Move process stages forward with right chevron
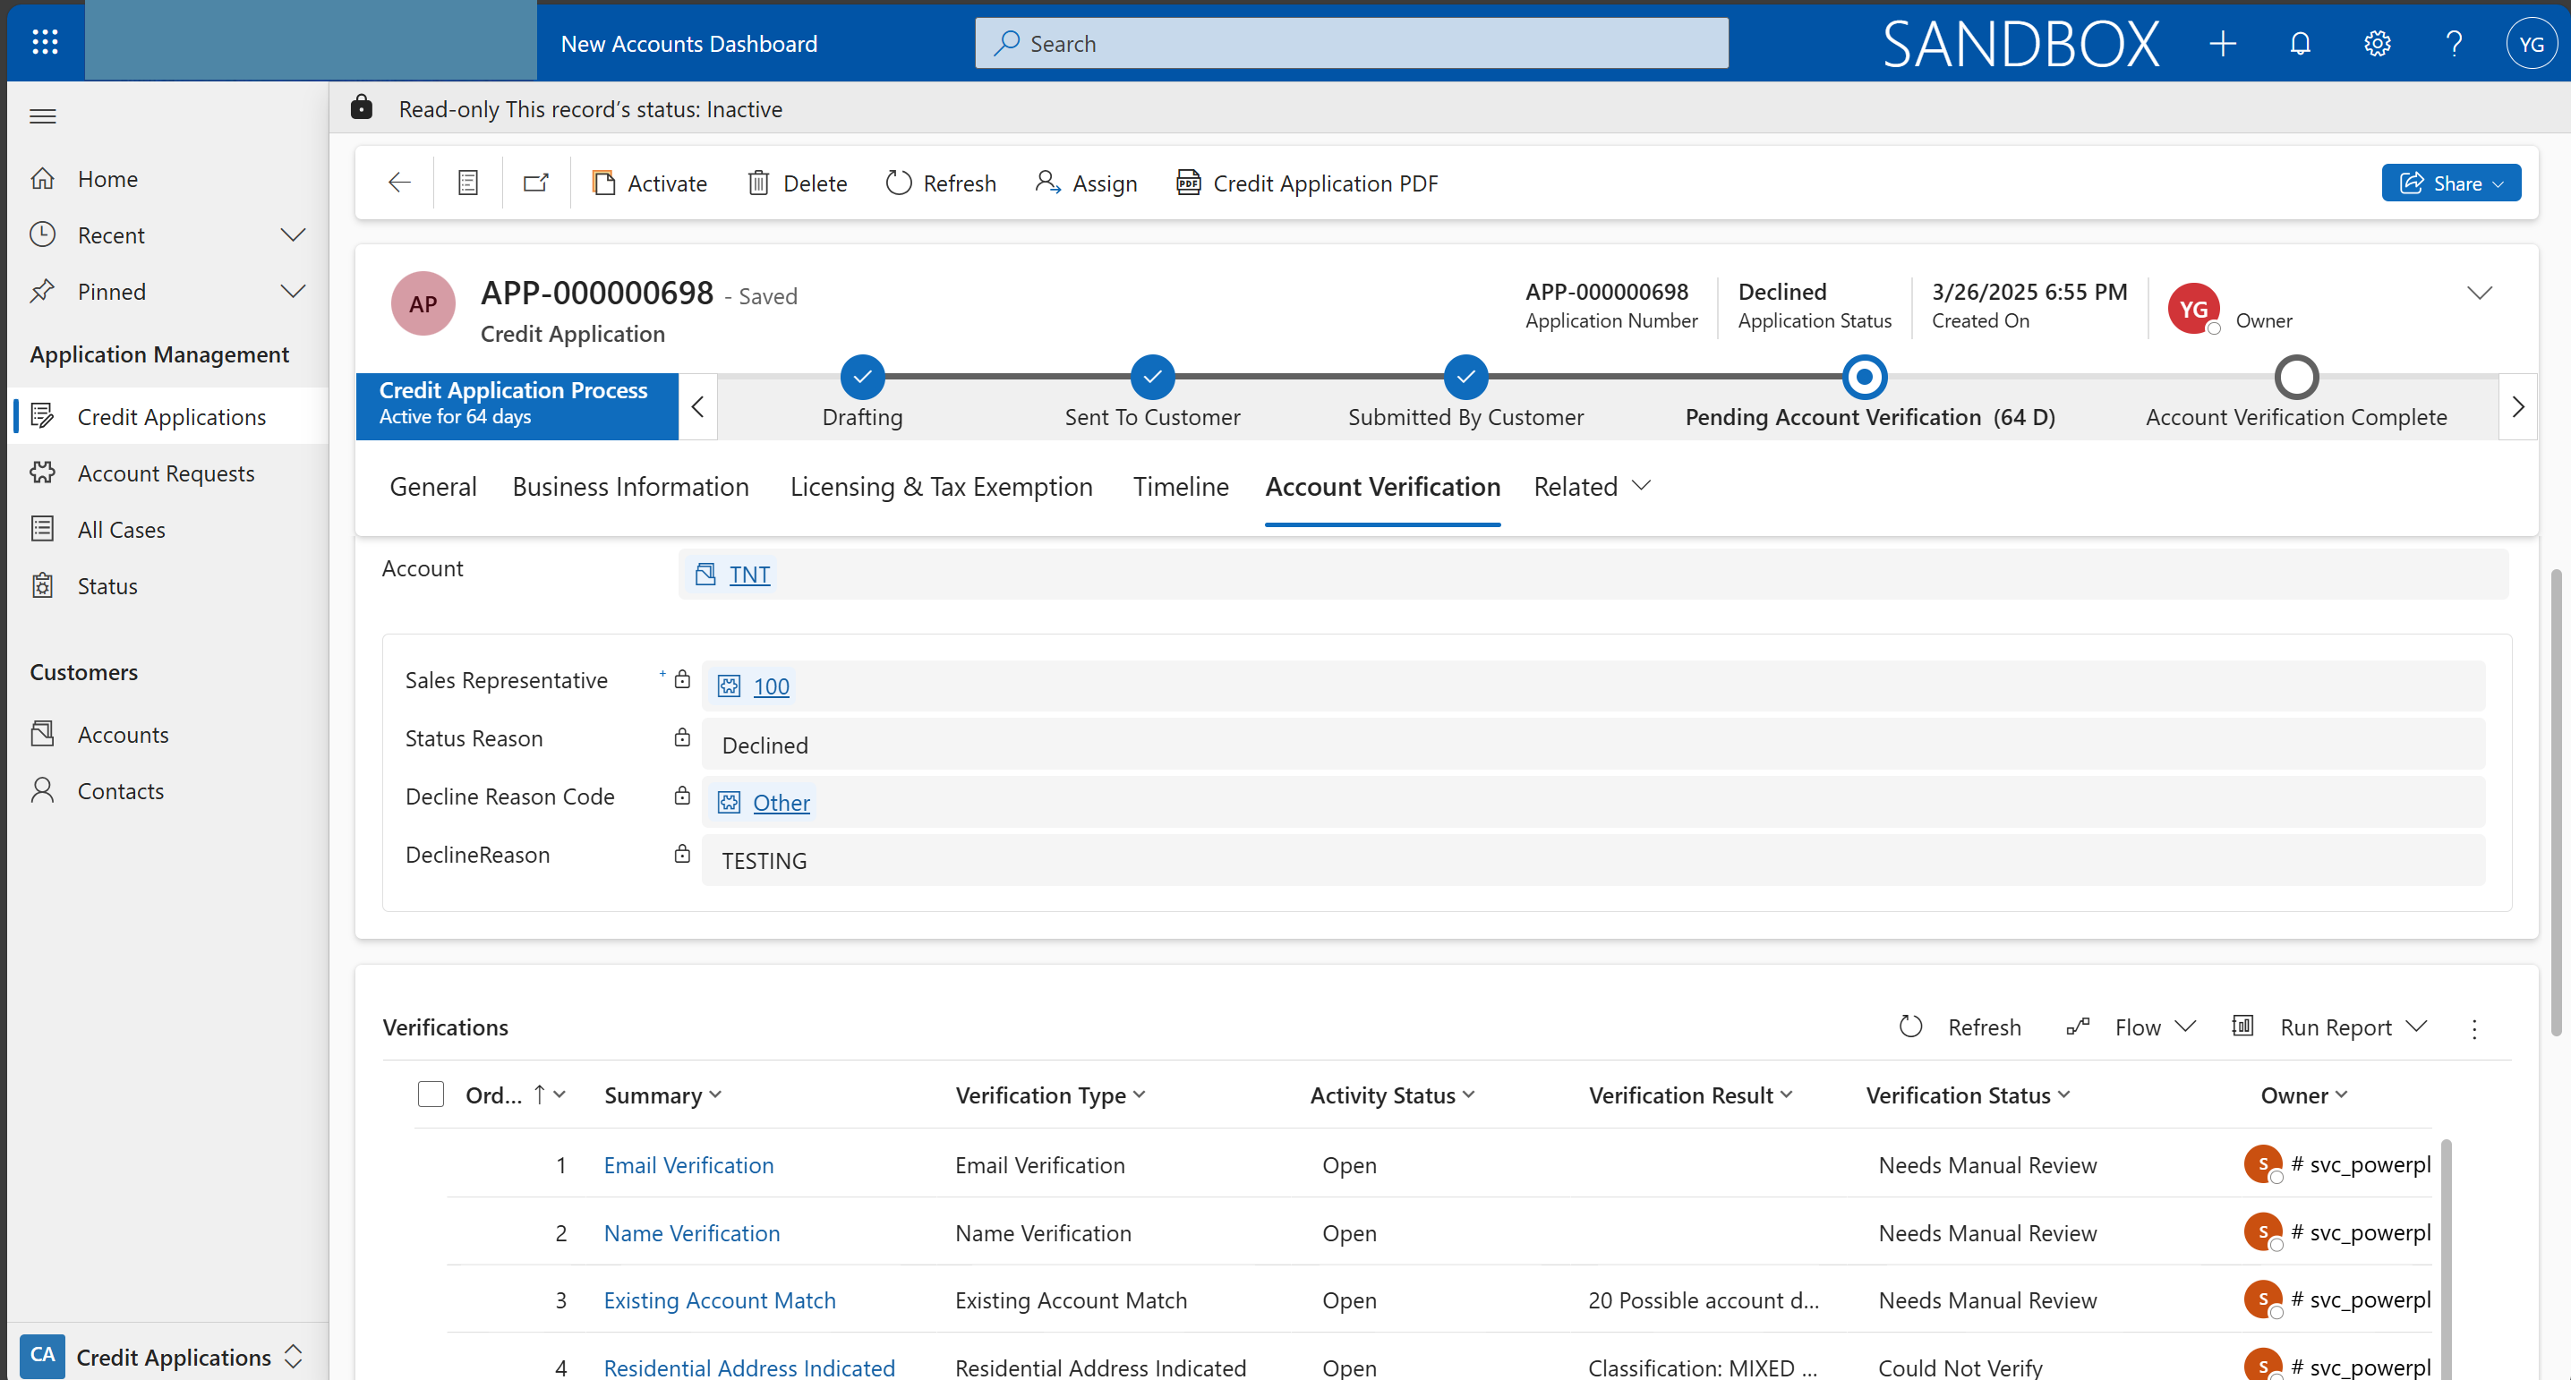The width and height of the screenshot is (2571, 1380). pyautogui.click(x=2517, y=407)
